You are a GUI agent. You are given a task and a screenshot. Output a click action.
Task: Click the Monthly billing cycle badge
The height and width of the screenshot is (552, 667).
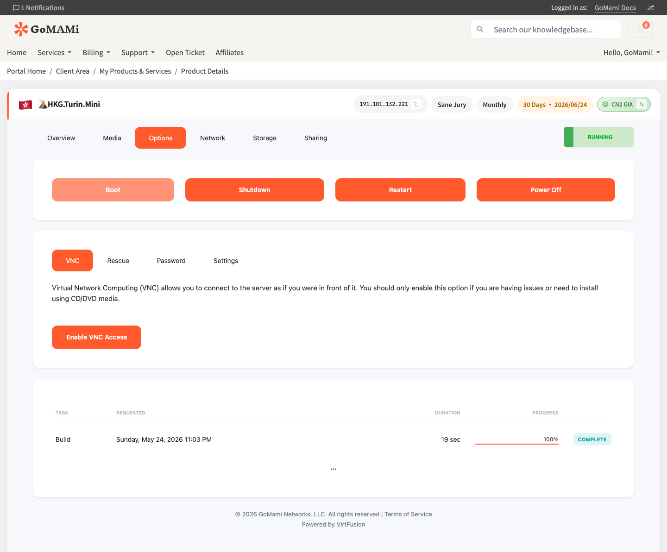click(495, 105)
